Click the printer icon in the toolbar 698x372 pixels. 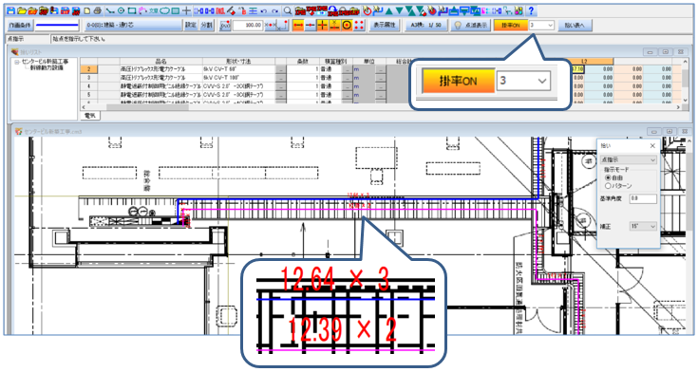(x=98, y=10)
